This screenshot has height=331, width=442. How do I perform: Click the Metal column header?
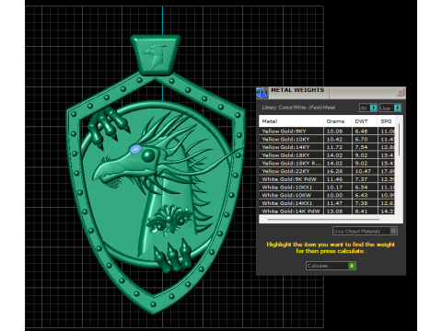(291, 121)
